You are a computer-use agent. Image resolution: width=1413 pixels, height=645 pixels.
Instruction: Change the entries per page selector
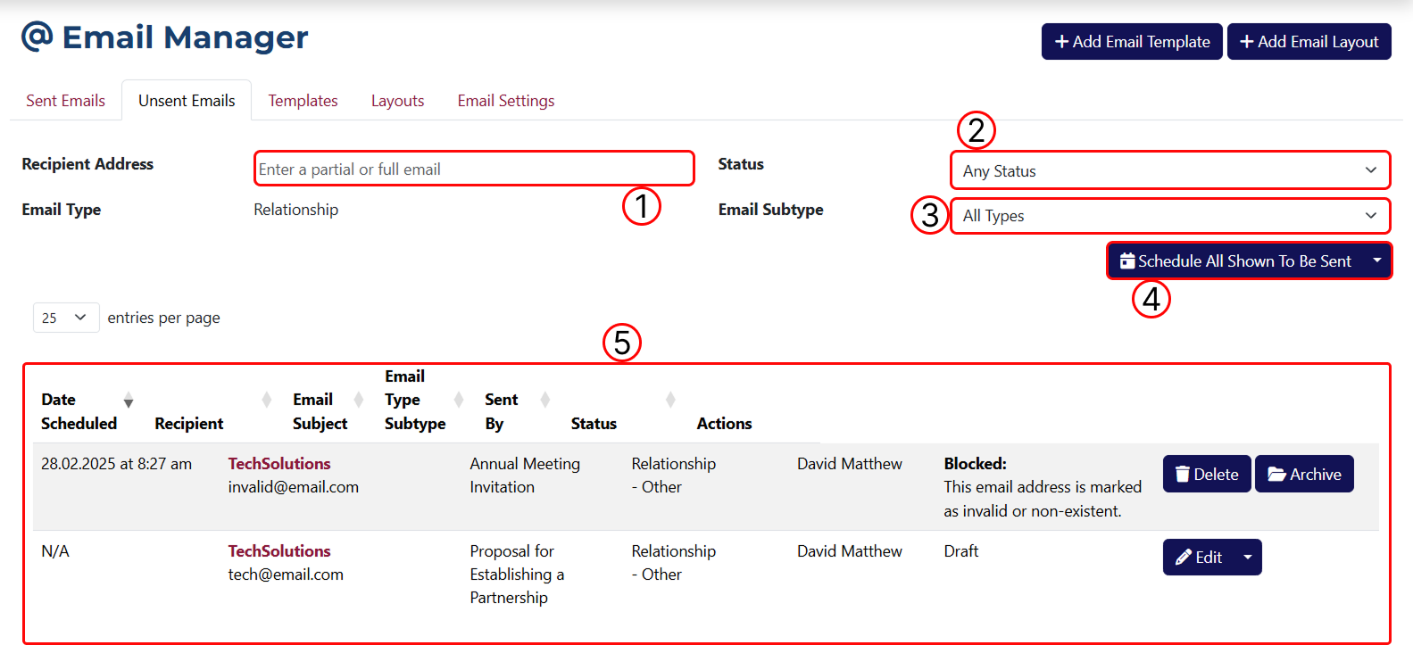[66, 318]
